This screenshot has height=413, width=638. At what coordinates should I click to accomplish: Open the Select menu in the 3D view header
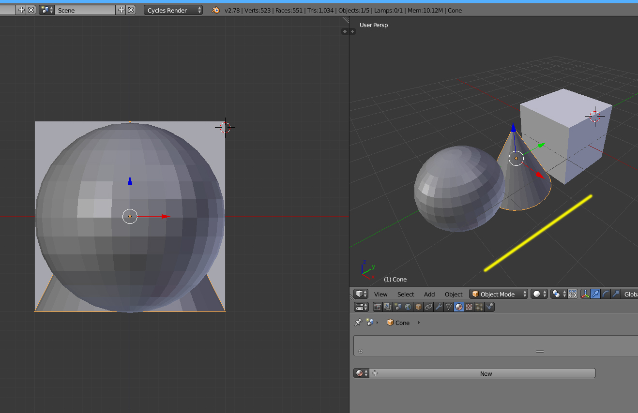[406, 294]
